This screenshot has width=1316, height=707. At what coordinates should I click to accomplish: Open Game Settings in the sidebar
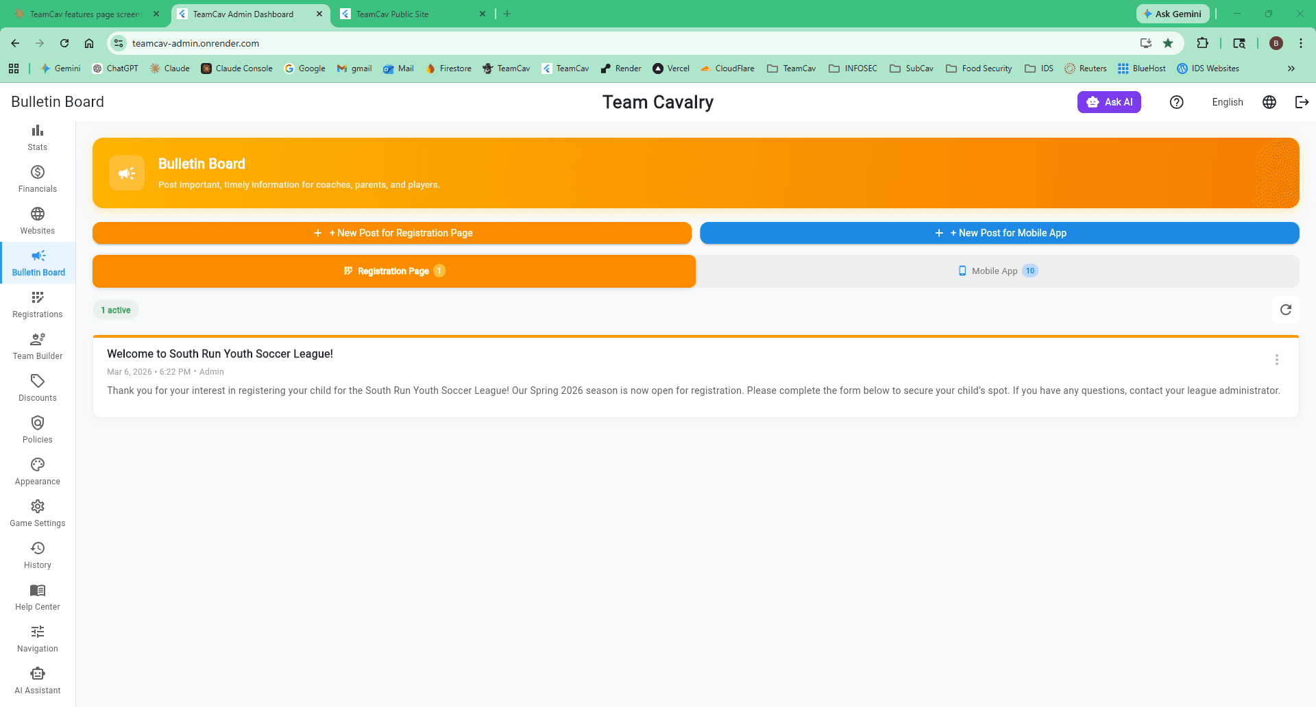click(x=38, y=513)
